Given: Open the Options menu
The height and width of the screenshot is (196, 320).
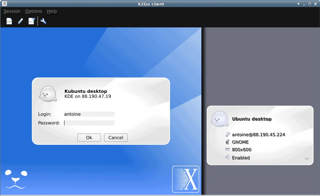Looking at the screenshot, I should [x=34, y=11].
